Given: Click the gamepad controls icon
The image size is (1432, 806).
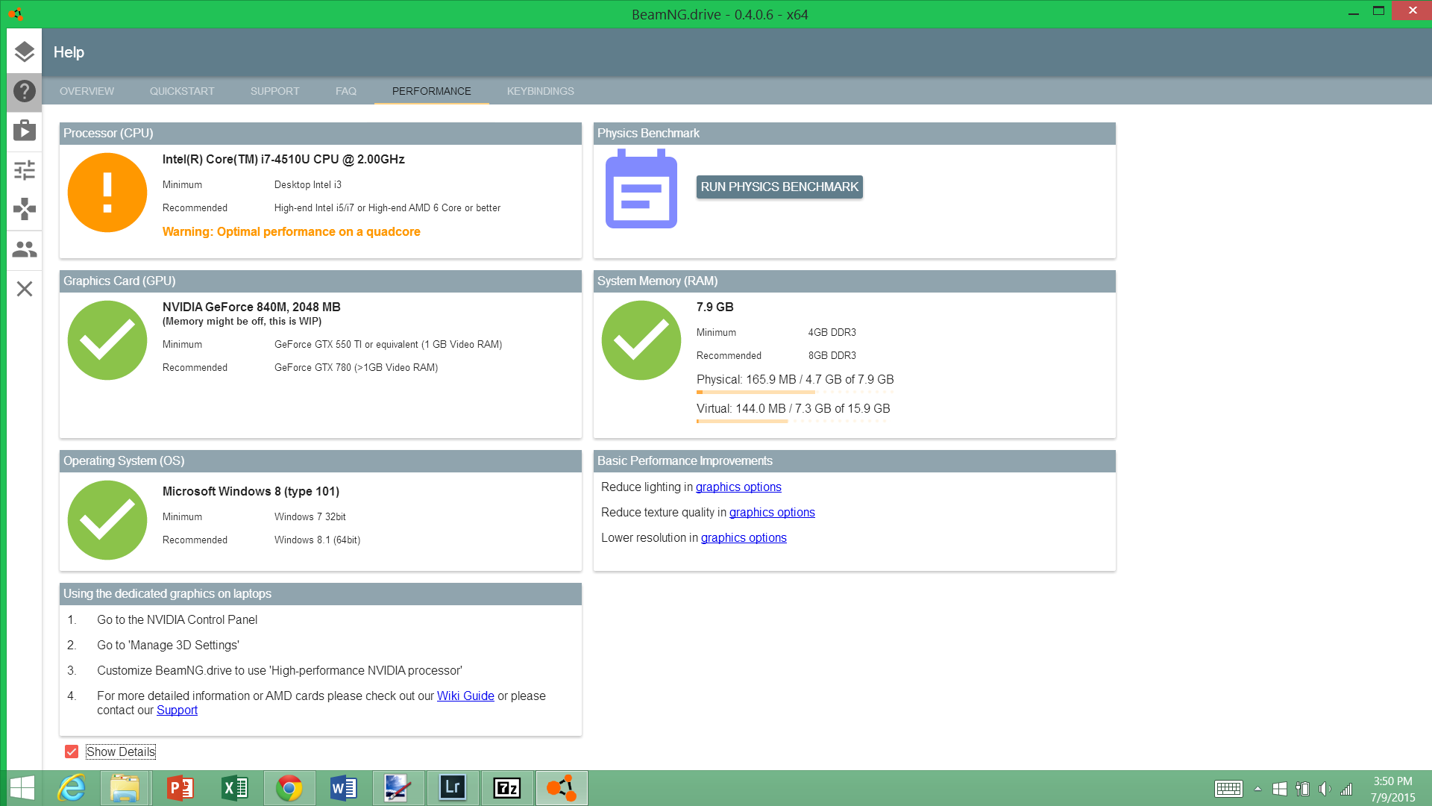Looking at the screenshot, I should (x=25, y=209).
